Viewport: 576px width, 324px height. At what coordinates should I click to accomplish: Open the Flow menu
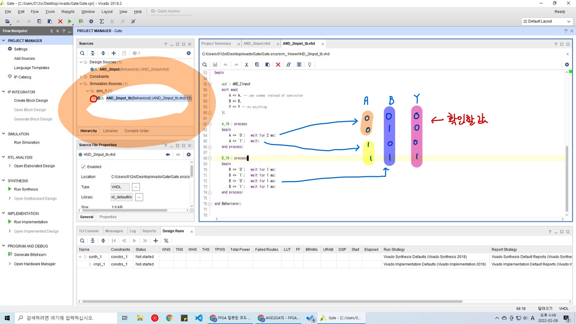point(35,12)
